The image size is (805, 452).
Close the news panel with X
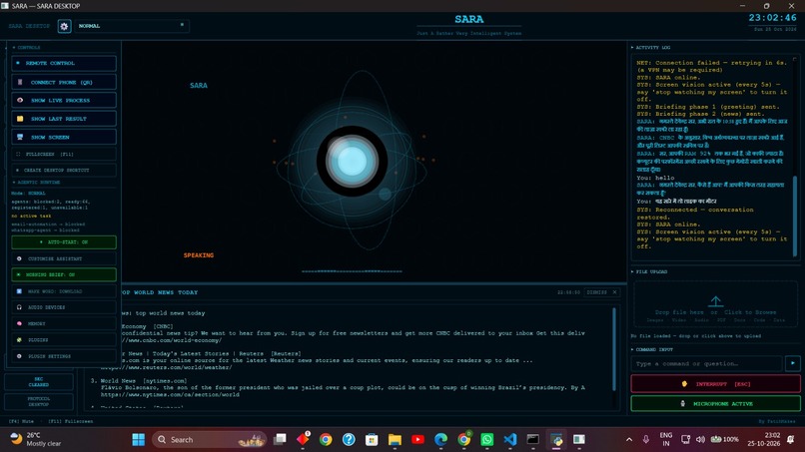pos(614,292)
